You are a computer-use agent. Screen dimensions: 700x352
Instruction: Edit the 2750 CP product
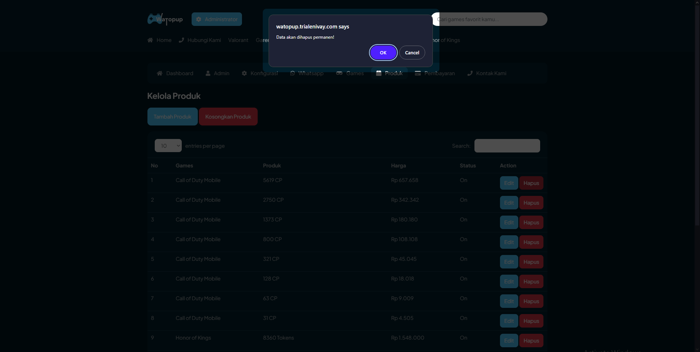509,203
